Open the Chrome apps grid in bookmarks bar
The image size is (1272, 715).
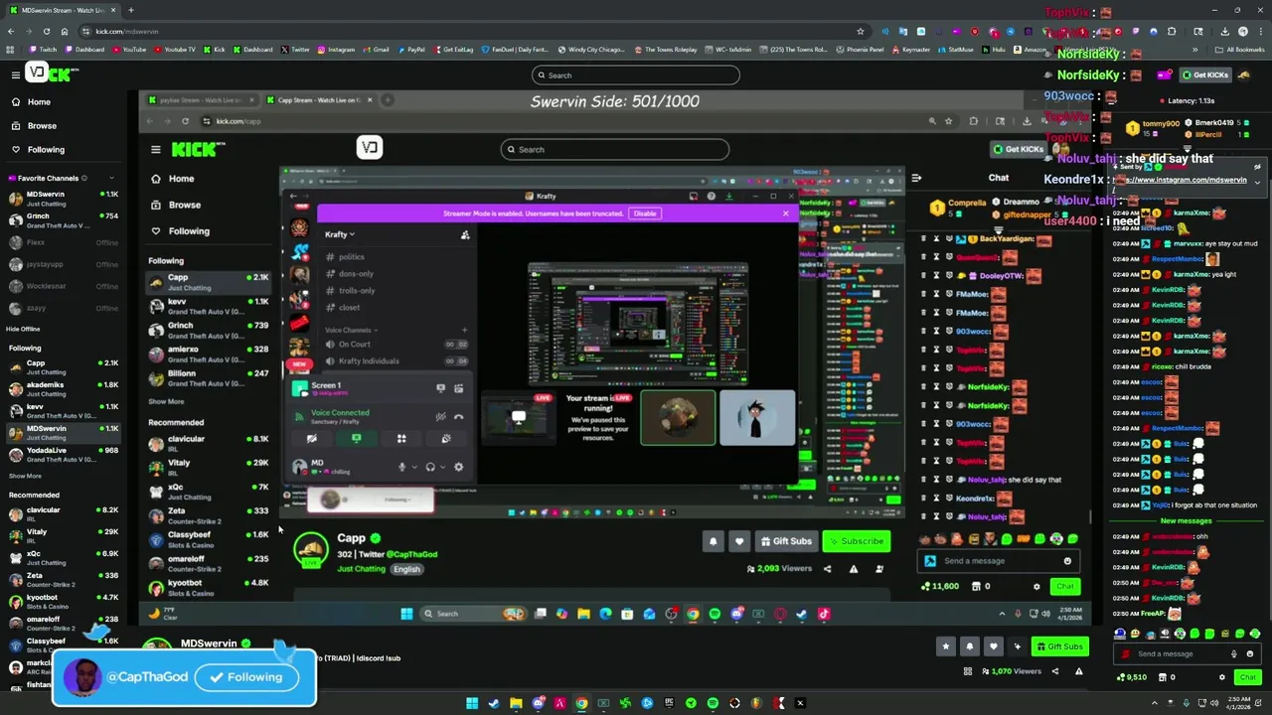pos(10,50)
